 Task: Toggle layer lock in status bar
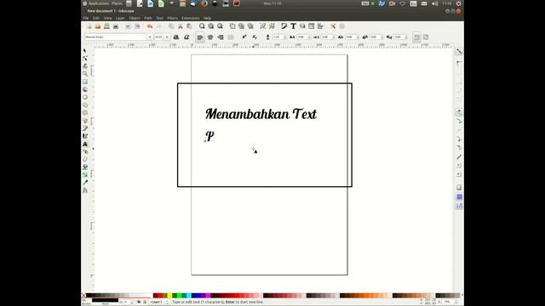click(145, 303)
